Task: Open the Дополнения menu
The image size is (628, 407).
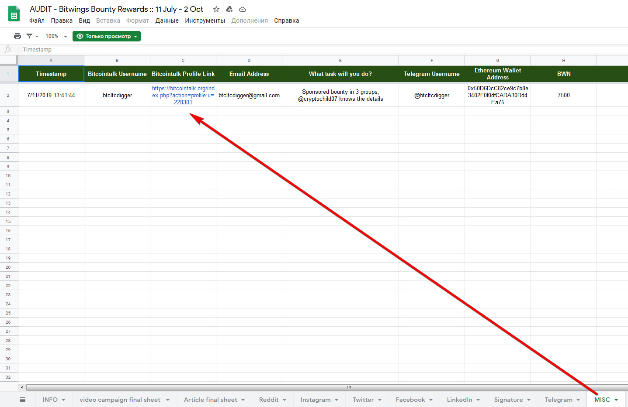Action: pos(250,21)
